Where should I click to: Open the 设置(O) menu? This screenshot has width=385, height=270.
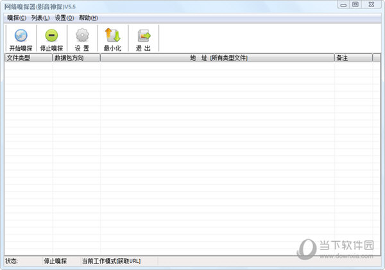(x=64, y=18)
